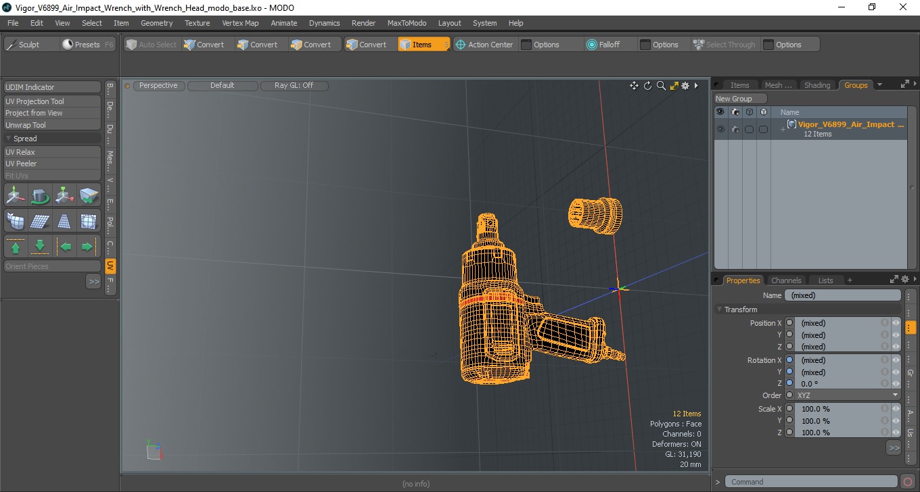
Task: Toggle the Options checkbox after Select Through
Action: [768, 45]
